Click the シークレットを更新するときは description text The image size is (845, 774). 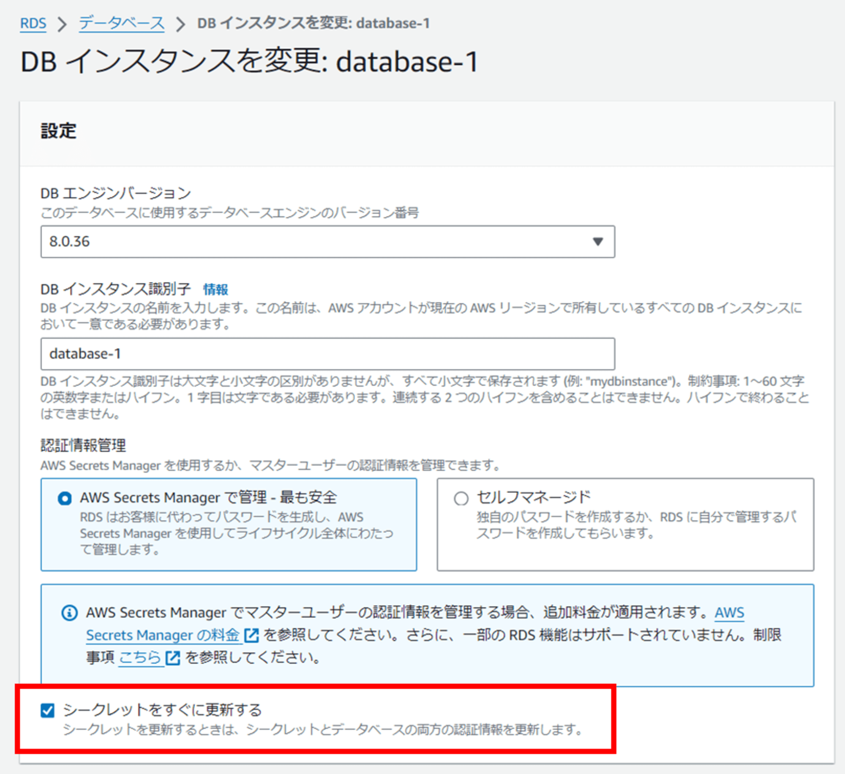point(323,730)
